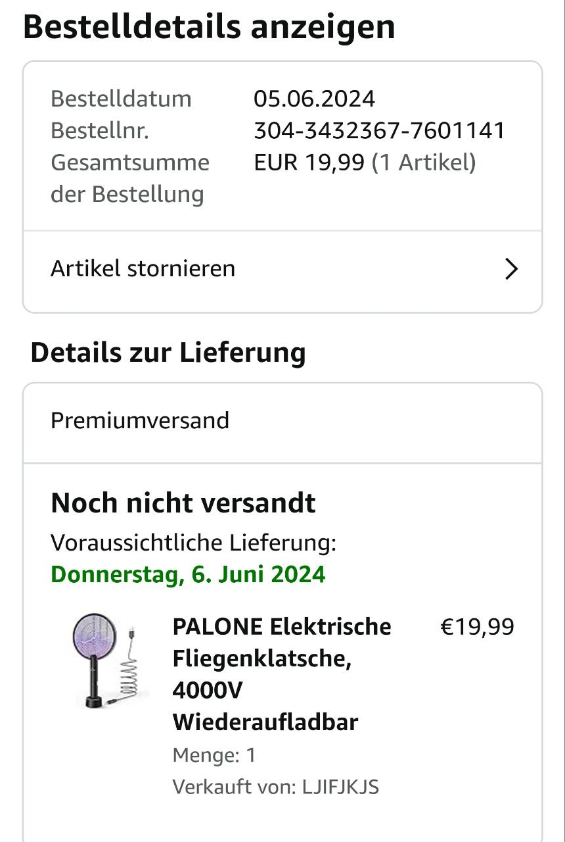This screenshot has height=842, width=565.
Task: Tap the Voraussichtliche Lieferung label
Action: 194,543
